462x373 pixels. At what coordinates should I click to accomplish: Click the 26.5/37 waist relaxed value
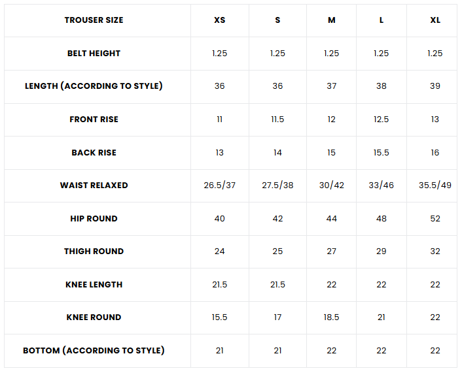tap(219, 186)
